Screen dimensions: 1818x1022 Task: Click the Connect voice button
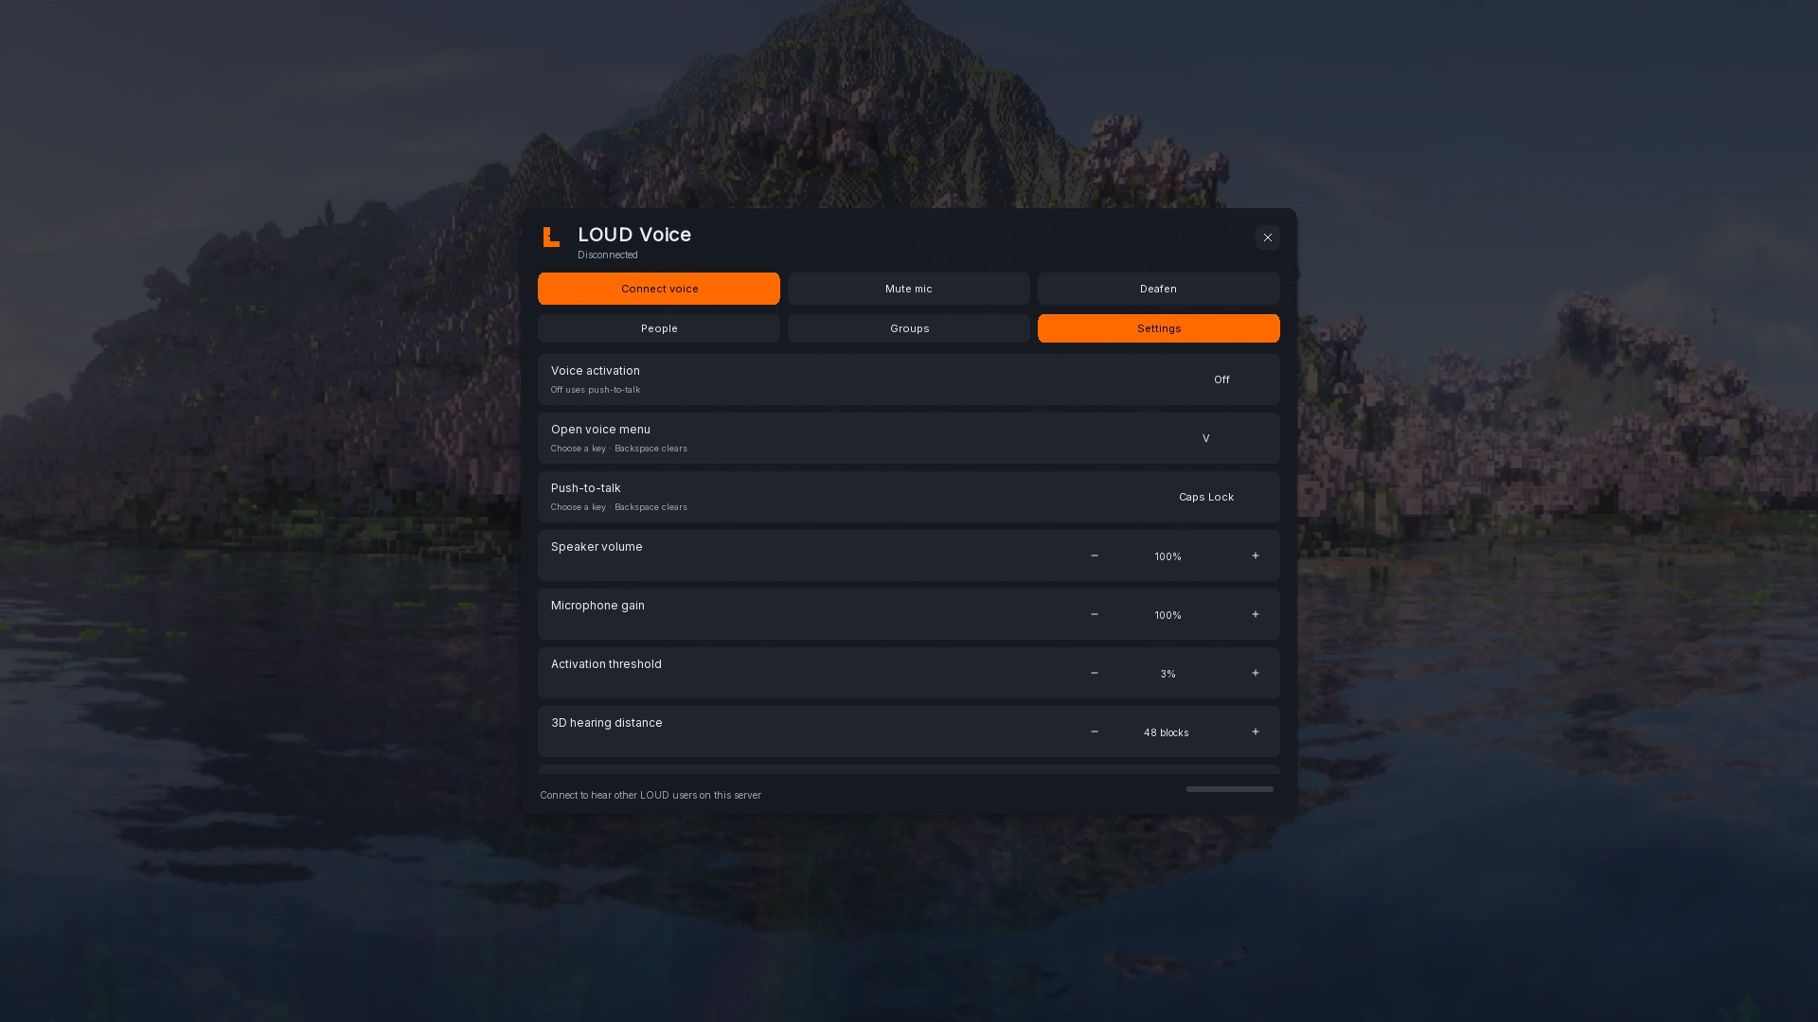point(659,289)
